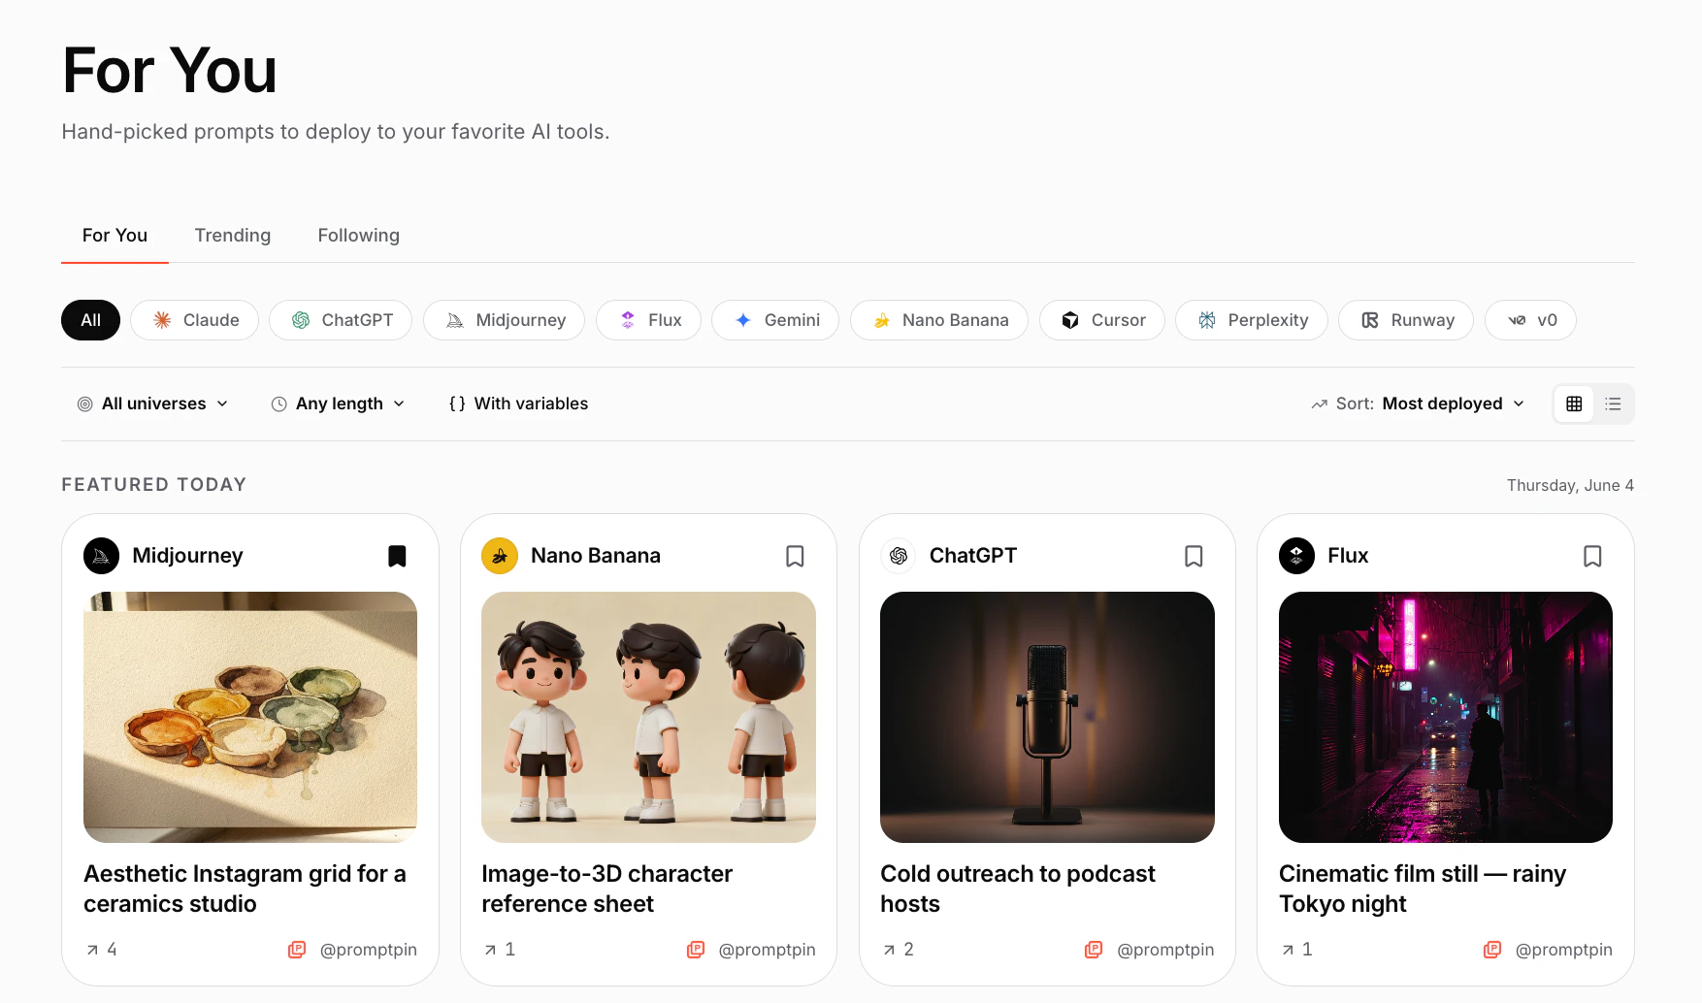This screenshot has height=1003, width=1702.
Task: Click Midjourney name on first card
Action: pos(187,556)
